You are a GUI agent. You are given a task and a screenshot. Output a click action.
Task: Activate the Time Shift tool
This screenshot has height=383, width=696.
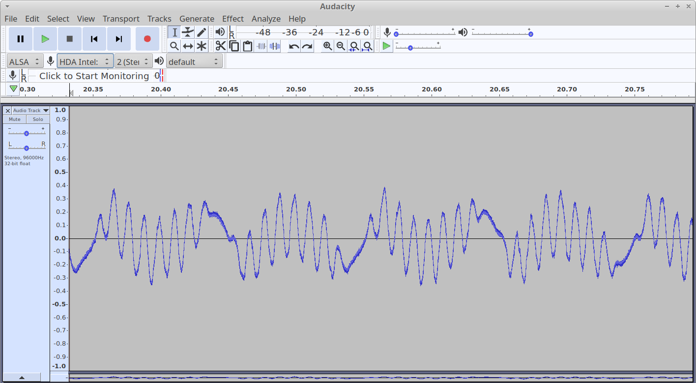click(x=188, y=46)
